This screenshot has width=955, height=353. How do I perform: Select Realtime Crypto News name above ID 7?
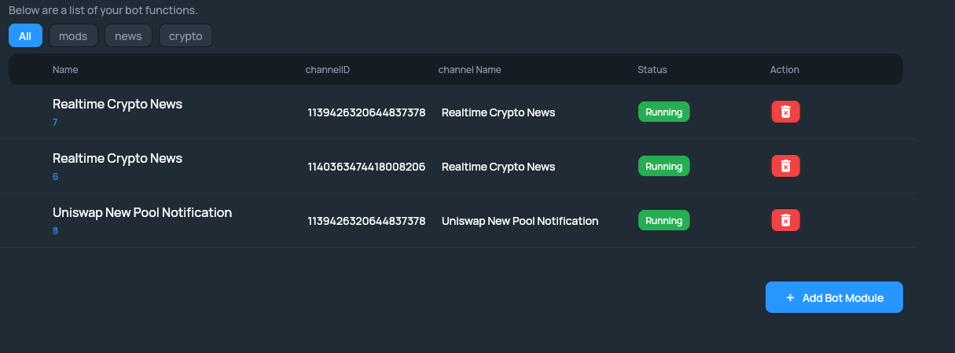pyautogui.click(x=117, y=104)
